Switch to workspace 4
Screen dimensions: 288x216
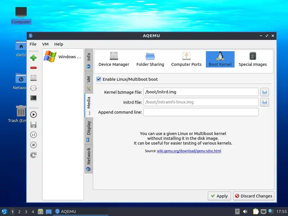click(33, 212)
